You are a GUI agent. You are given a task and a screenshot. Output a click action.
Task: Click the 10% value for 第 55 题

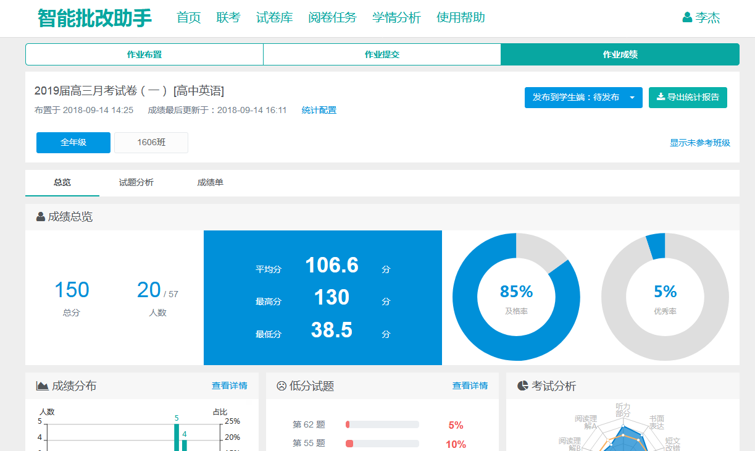tap(456, 444)
